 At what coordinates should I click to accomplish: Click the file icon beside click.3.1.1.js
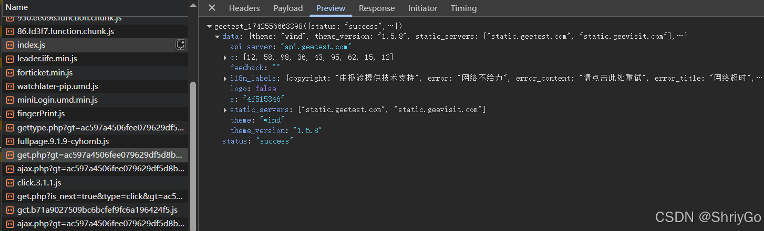9,183
